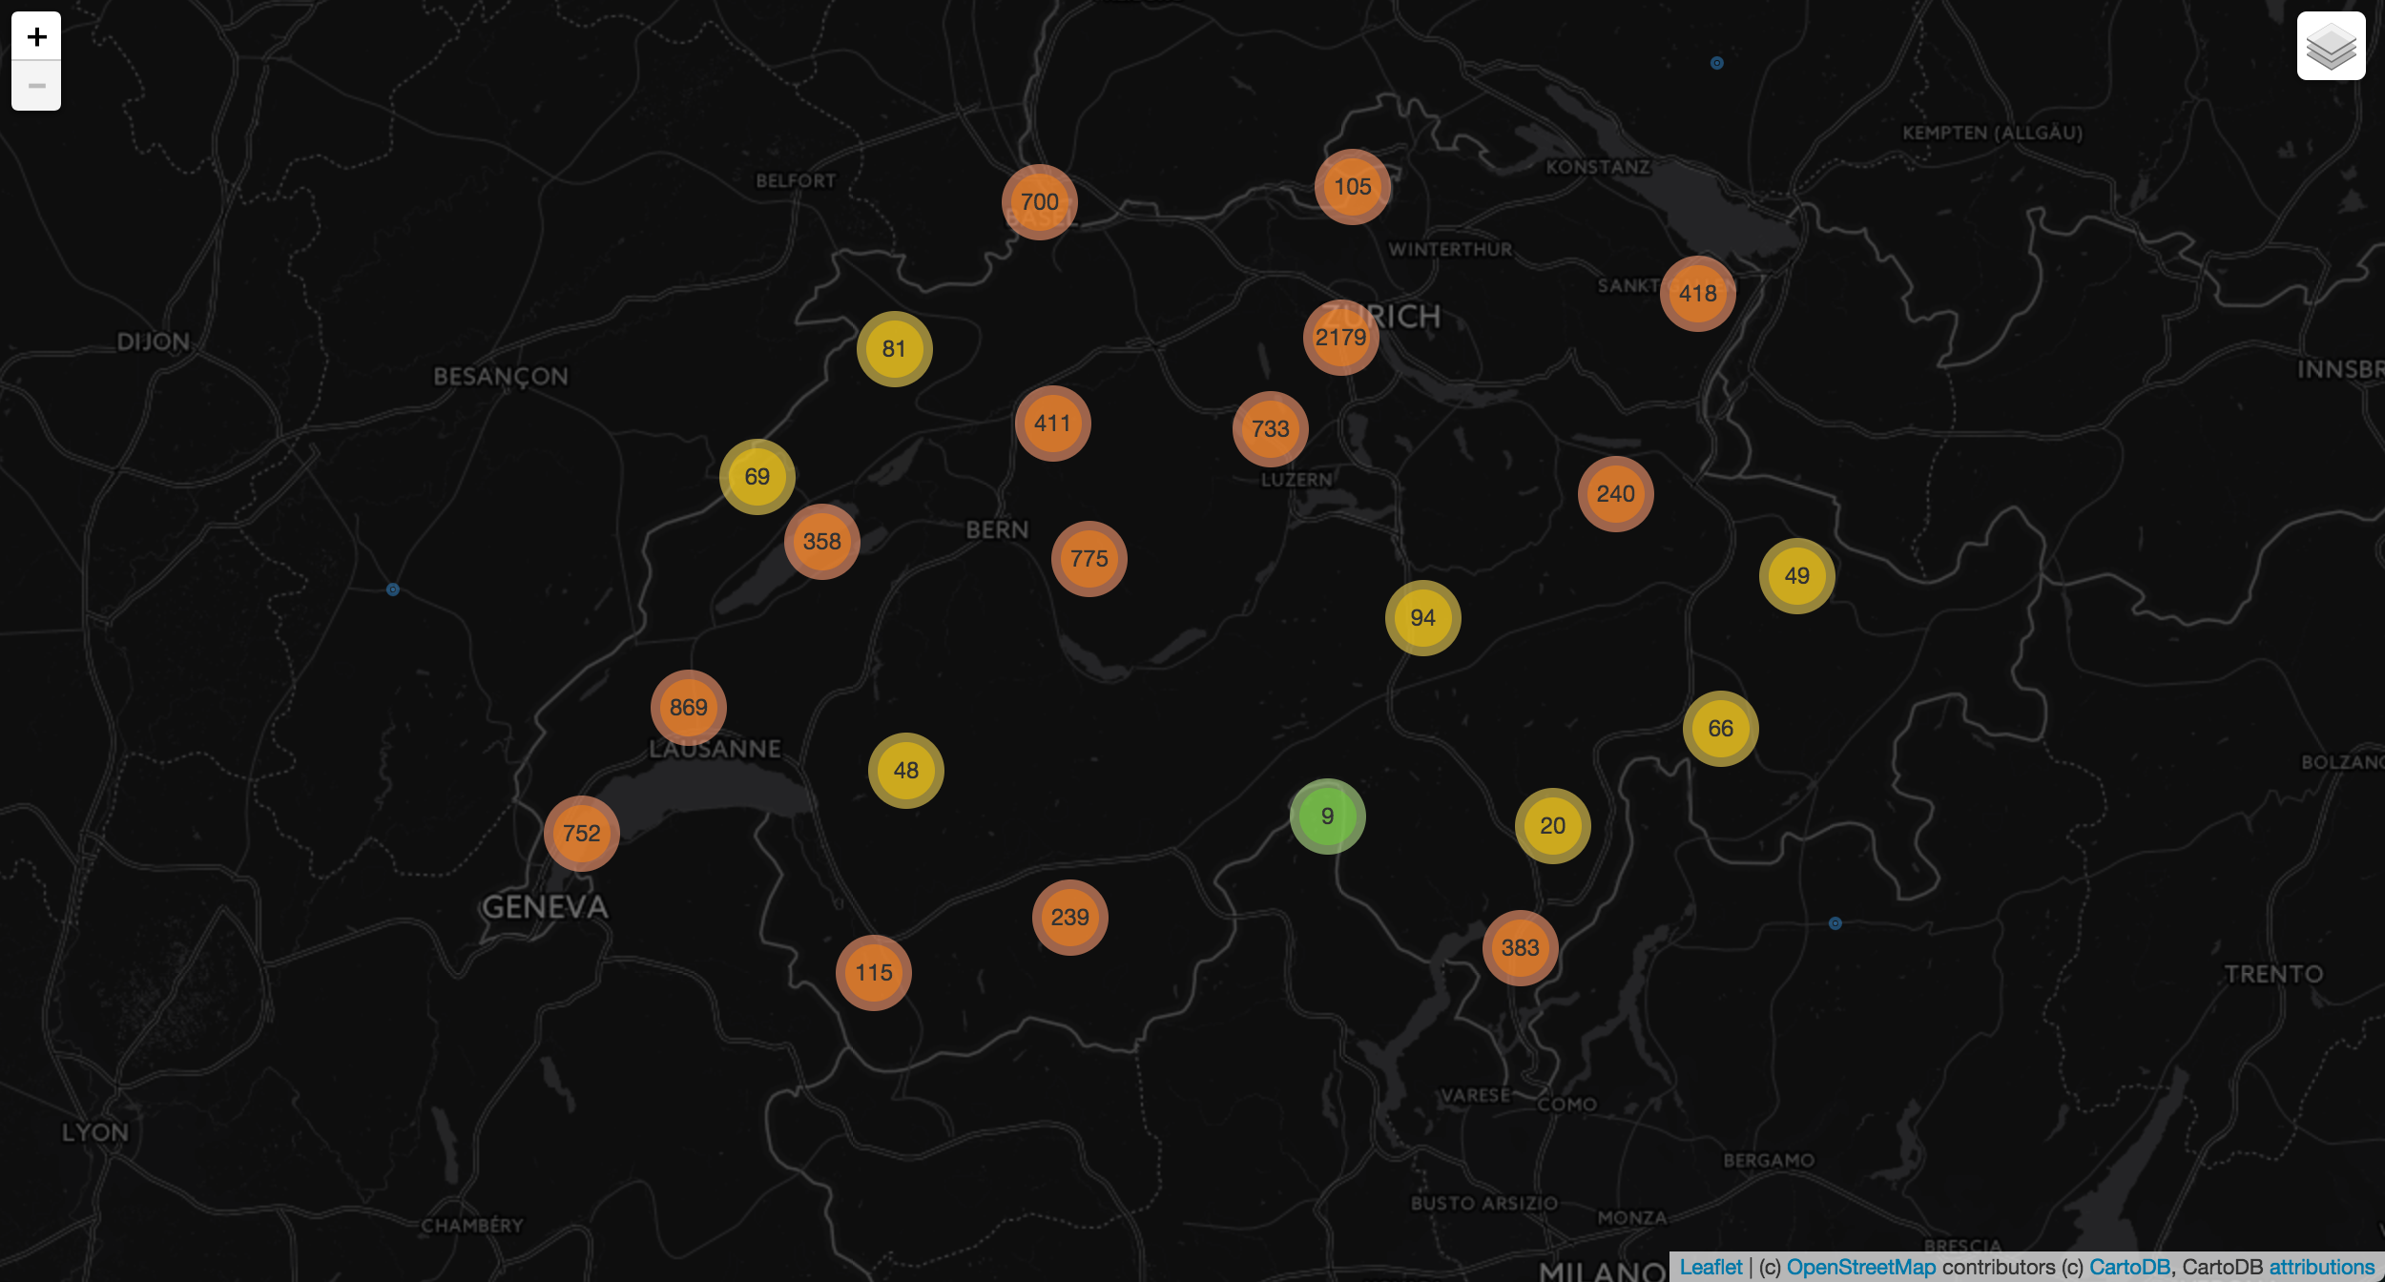The width and height of the screenshot is (2385, 1282).
Task: Expand the 240 marker cluster
Action: 1615,493
